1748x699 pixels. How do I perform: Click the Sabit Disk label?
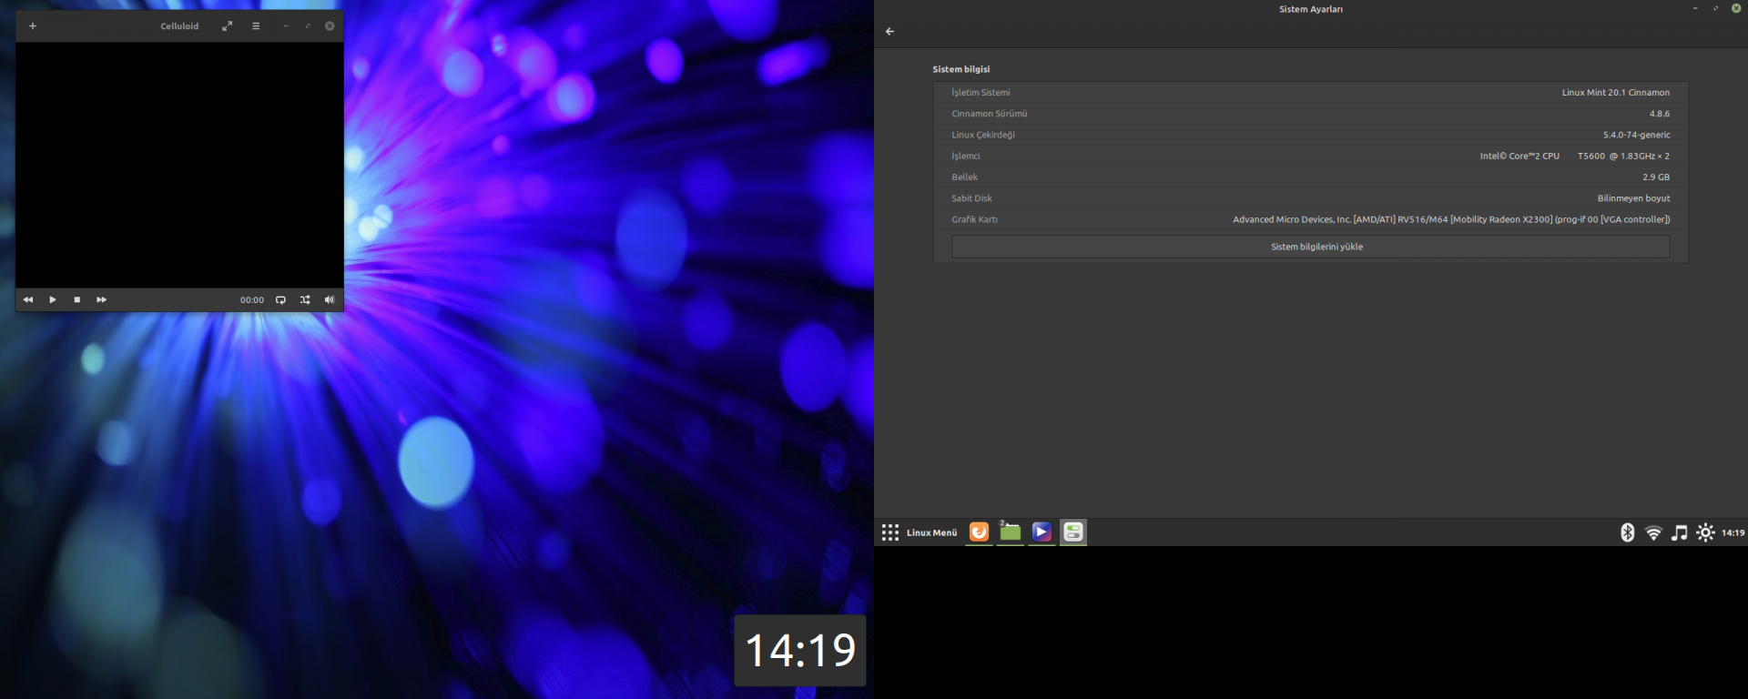click(972, 198)
